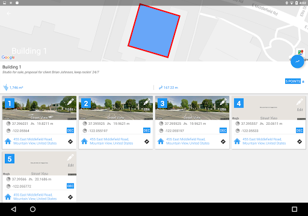Tap the home address icon on card 3
The height and width of the screenshot is (216, 308).
[161, 141]
